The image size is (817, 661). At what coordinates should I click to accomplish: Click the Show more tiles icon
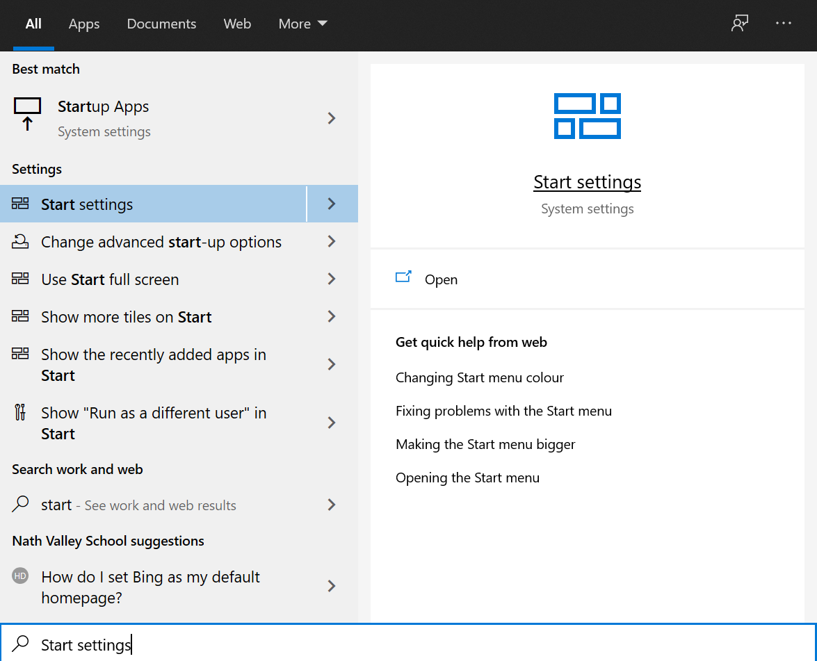(20, 316)
